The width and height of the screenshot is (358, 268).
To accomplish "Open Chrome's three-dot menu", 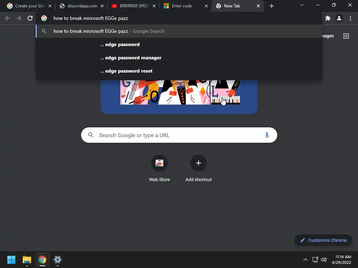I will [350, 18].
